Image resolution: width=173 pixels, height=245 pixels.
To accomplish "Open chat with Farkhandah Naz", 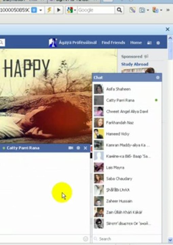I will tap(127, 122).
